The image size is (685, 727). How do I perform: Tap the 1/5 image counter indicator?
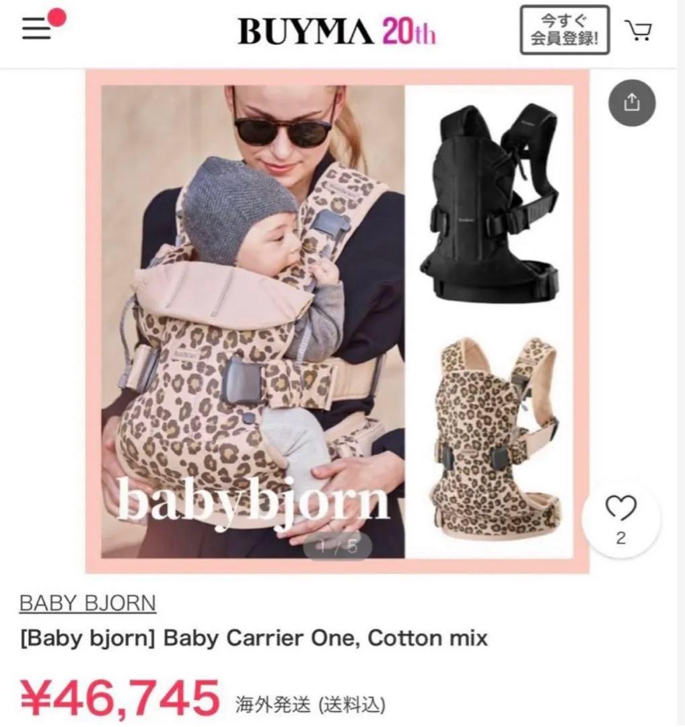[x=337, y=547]
